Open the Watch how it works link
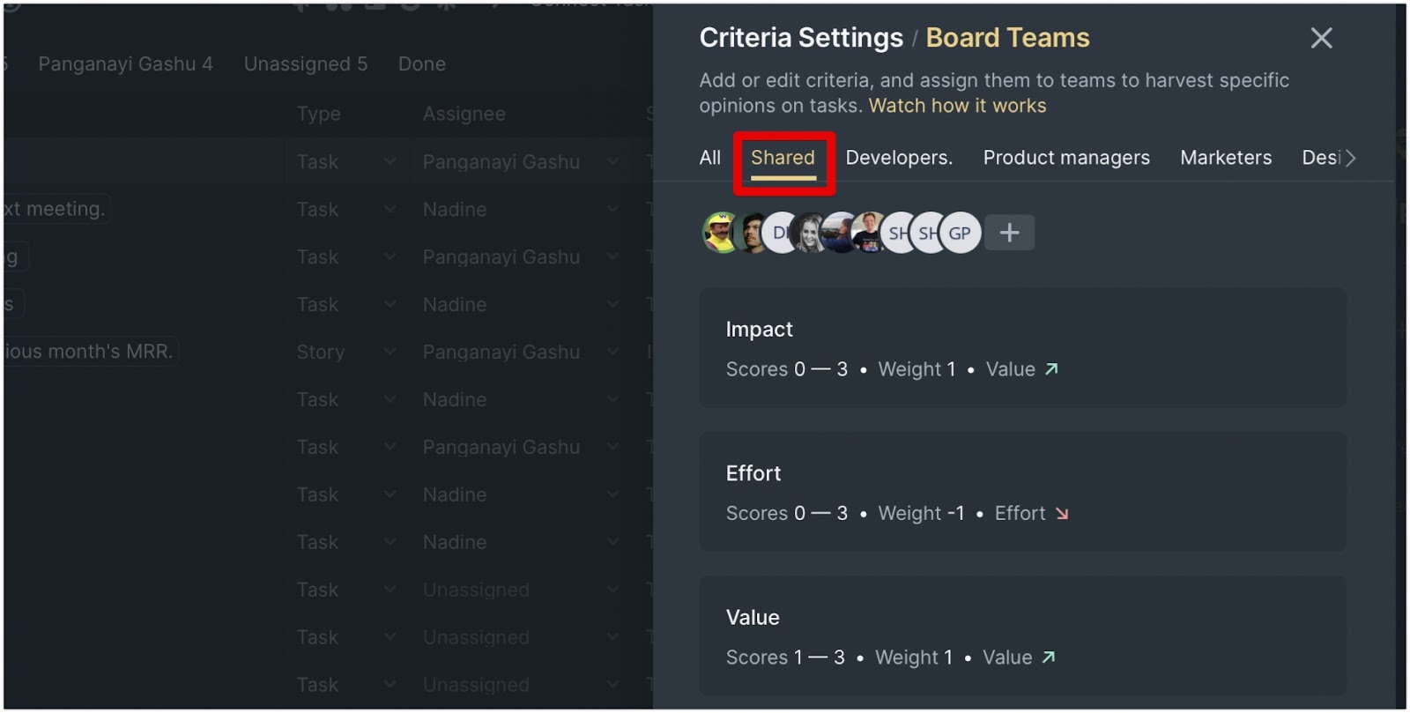This screenshot has width=1410, height=713. (x=957, y=106)
